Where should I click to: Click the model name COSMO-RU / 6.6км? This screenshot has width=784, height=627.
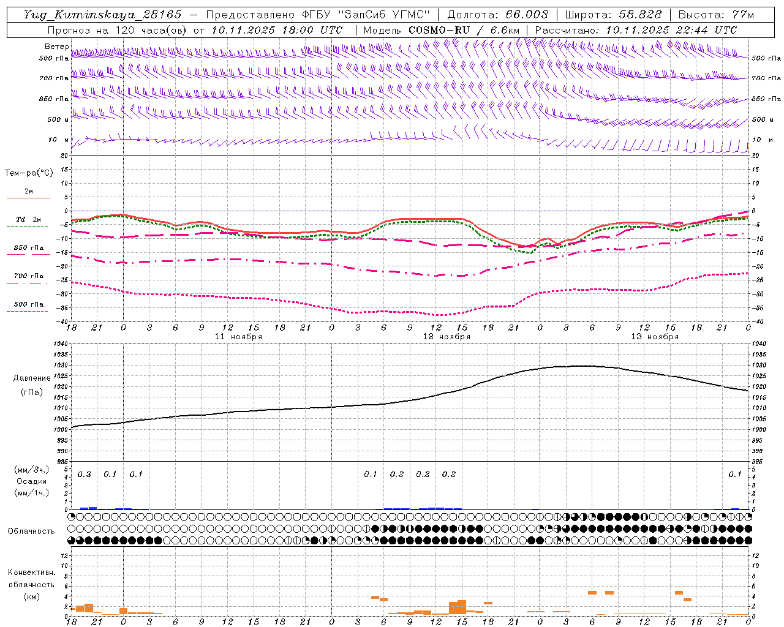point(464,30)
